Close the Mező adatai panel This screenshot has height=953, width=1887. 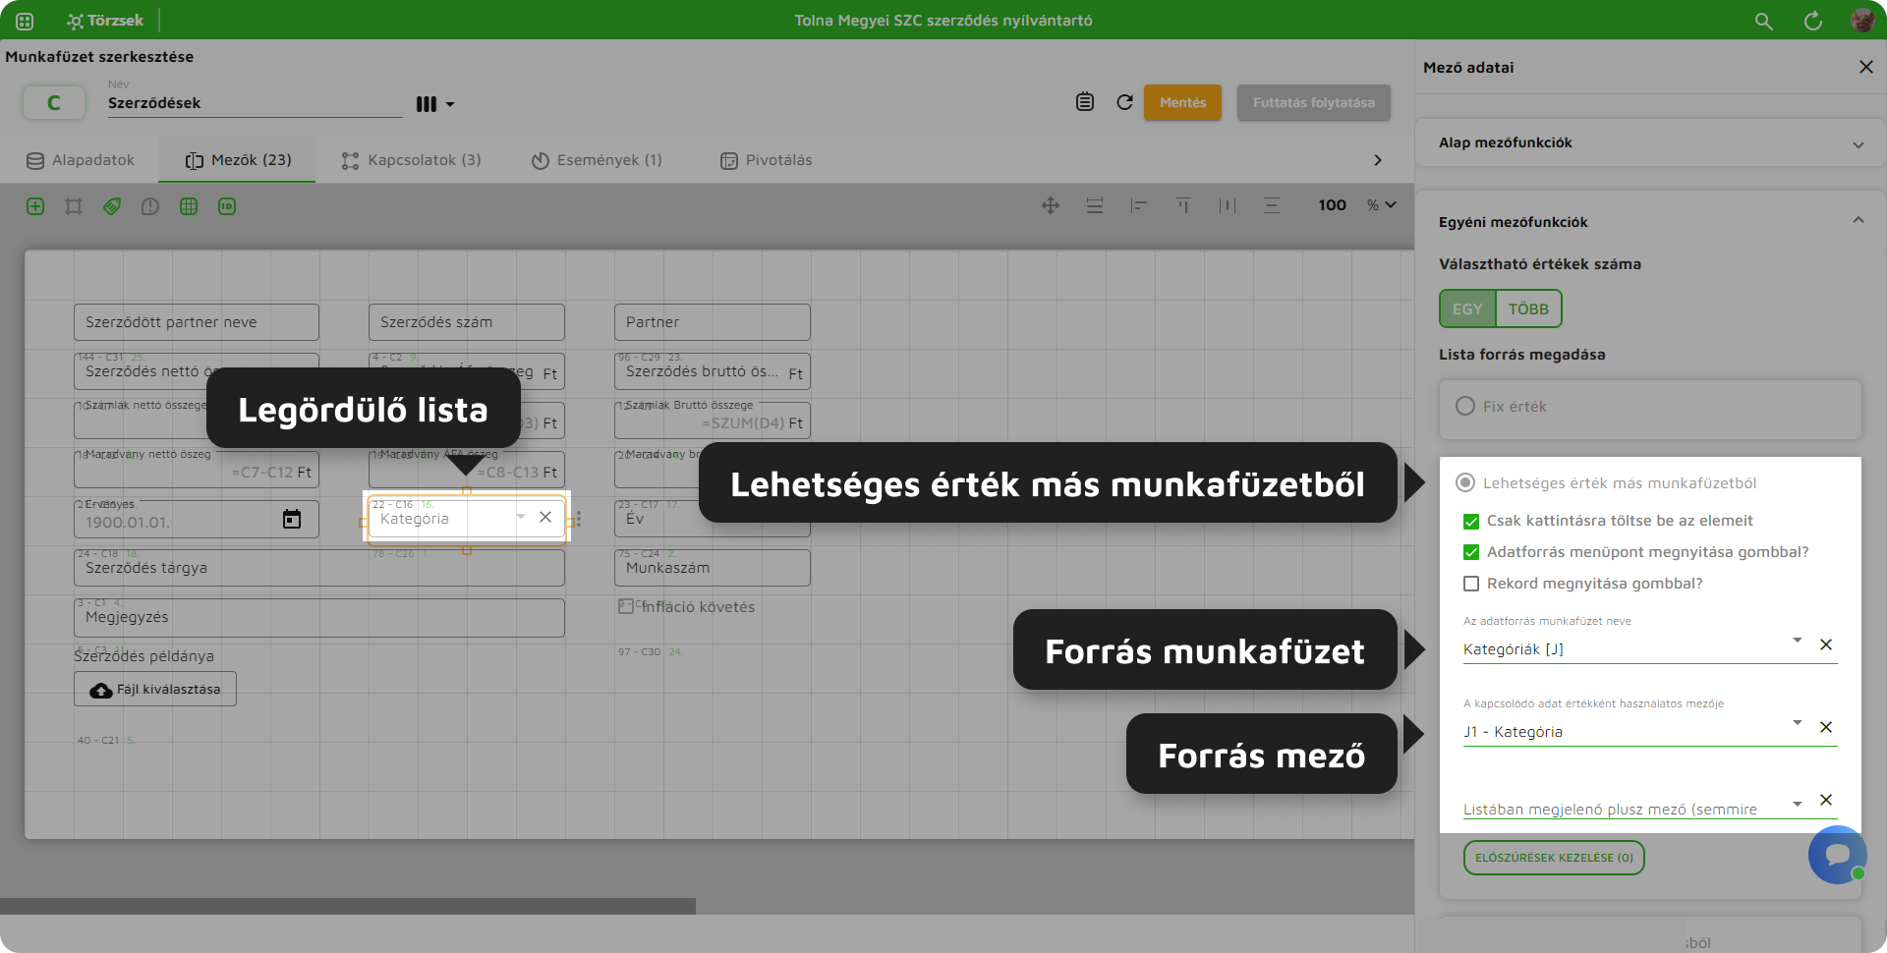[1866, 67]
